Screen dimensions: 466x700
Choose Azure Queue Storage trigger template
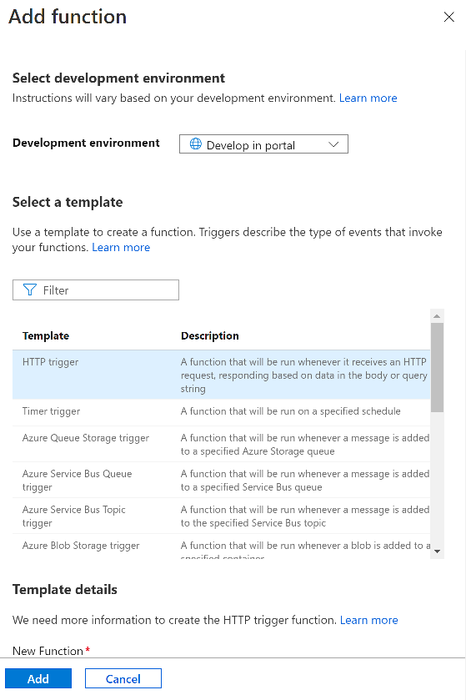point(221,444)
